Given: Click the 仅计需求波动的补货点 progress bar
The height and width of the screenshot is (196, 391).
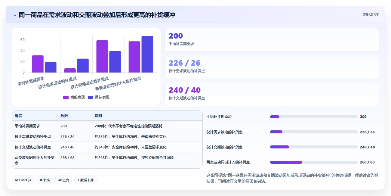Looking at the screenshot, I should [314, 132].
